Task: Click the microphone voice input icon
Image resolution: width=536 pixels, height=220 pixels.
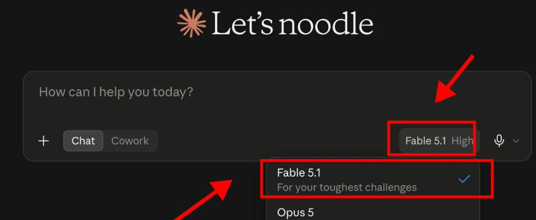Action: coord(499,141)
